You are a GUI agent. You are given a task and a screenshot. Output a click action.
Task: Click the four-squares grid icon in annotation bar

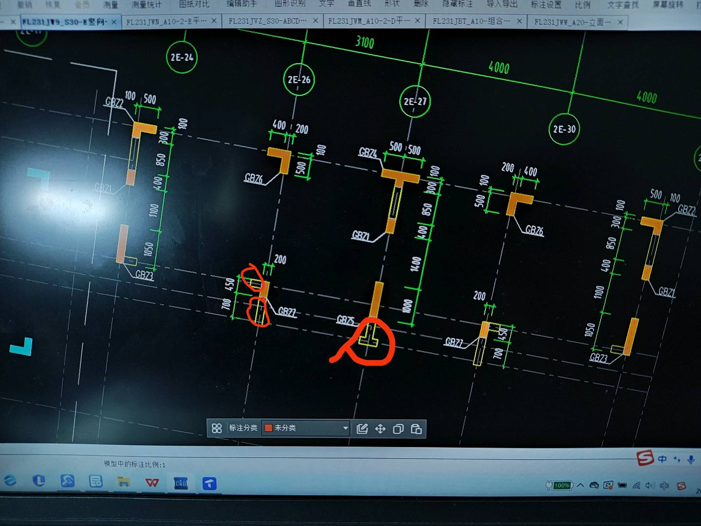coord(217,428)
